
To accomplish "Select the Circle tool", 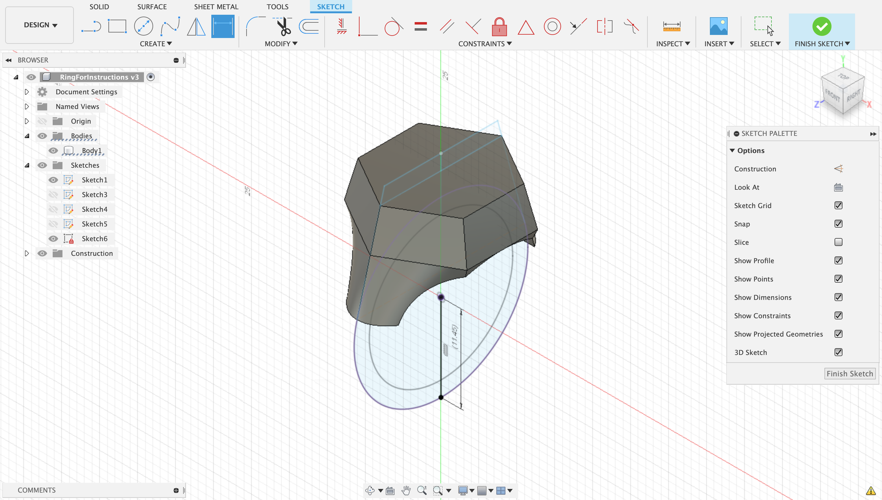I will (x=143, y=26).
